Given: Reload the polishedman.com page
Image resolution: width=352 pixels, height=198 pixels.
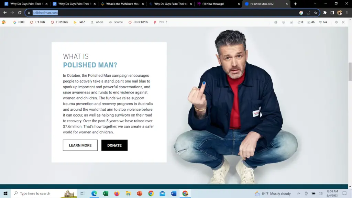Looking at the screenshot, I should tap(20, 13).
